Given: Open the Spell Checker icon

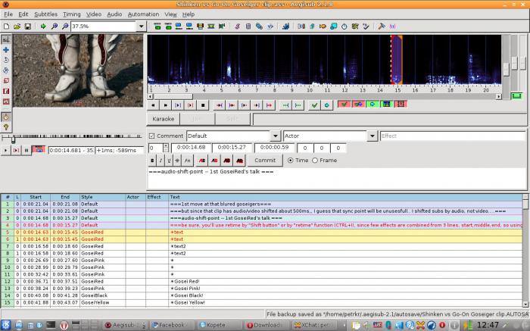Looking at the screenshot, I should (366, 27).
